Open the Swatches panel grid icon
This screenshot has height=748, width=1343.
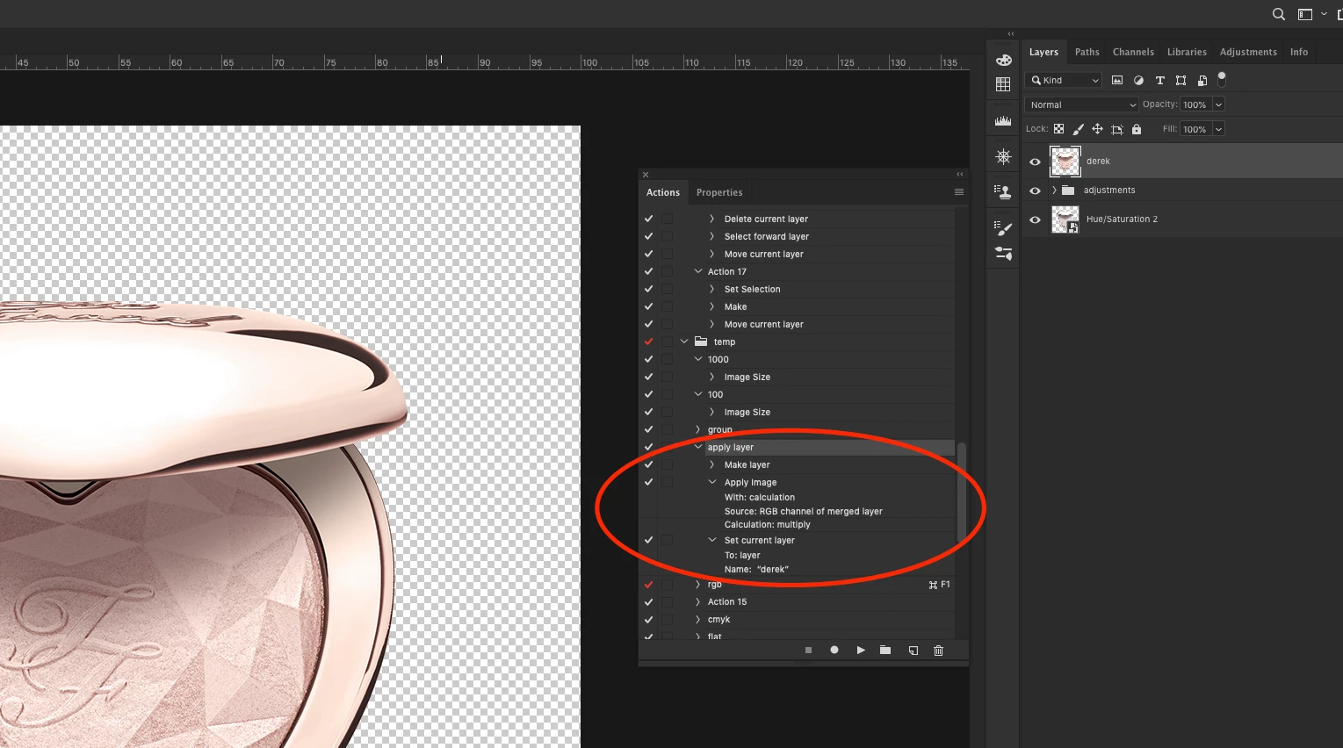coord(1003,84)
